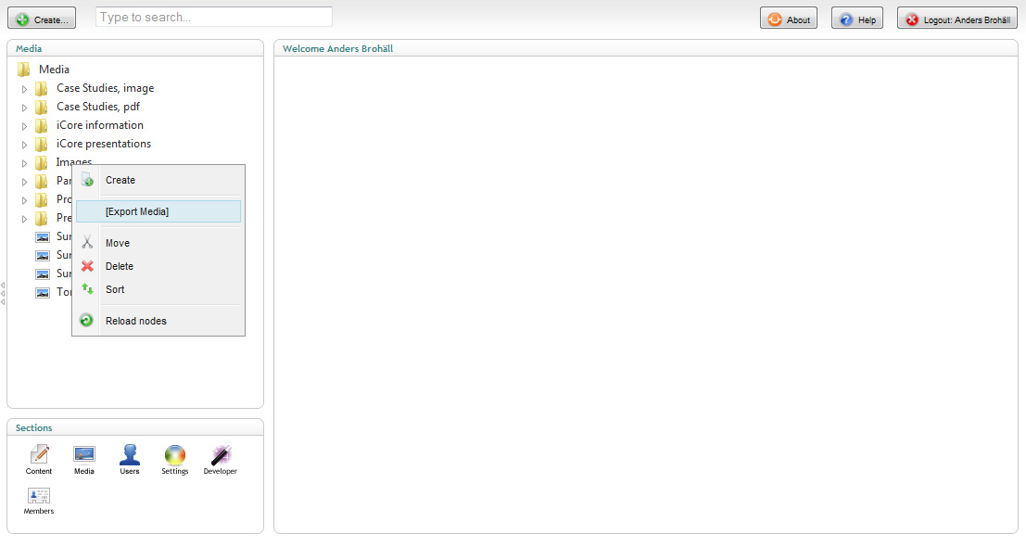Click Reload nodes in context menu
The width and height of the screenshot is (1026, 547).
coord(135,321)
